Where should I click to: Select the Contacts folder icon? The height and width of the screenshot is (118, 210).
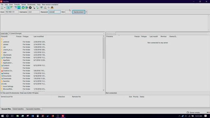pyautogui.click(x=2, y=66)
